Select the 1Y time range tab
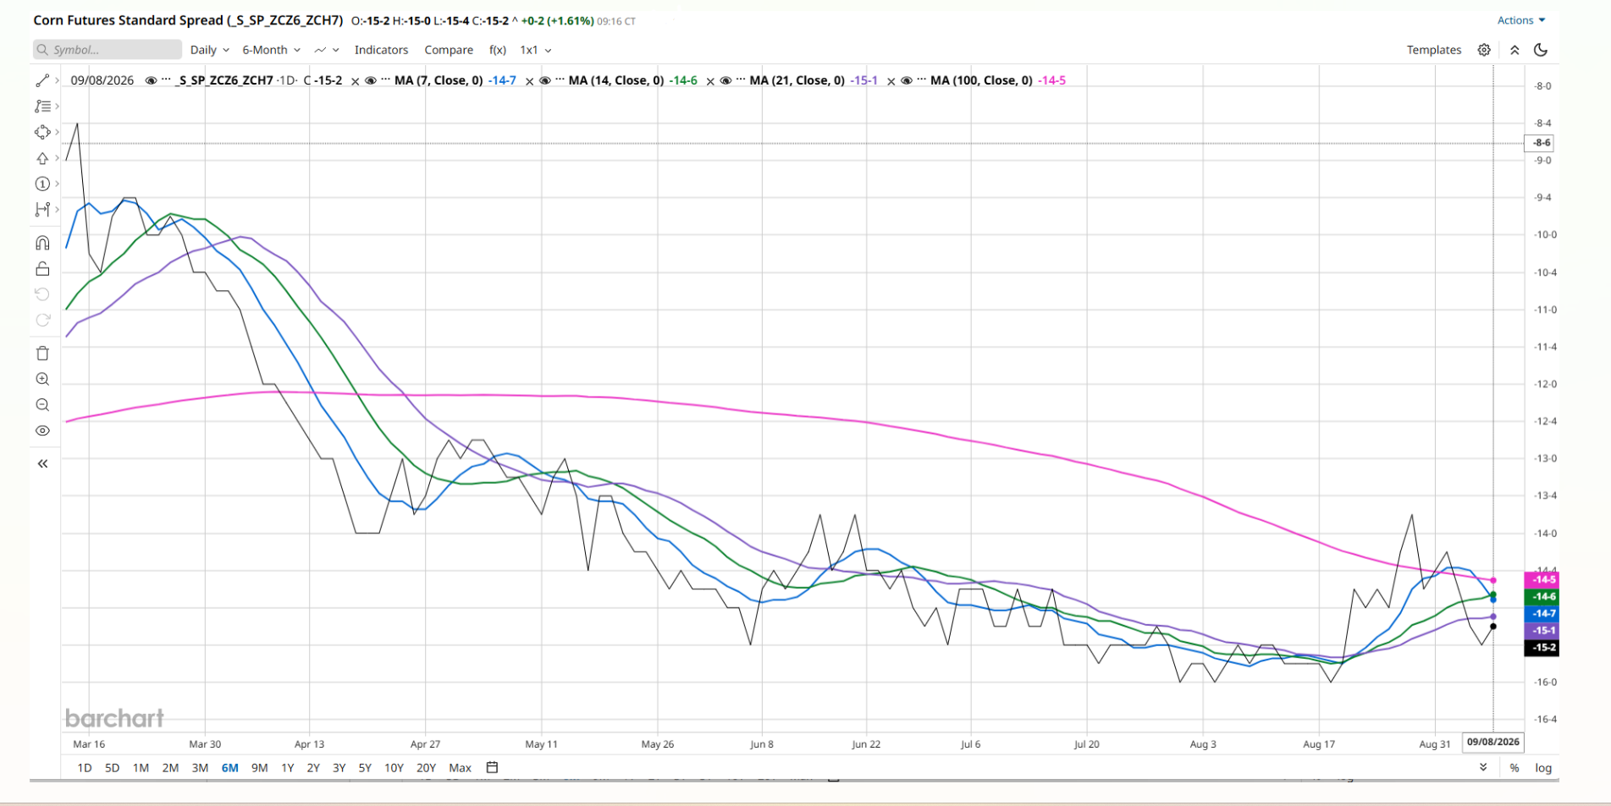The width and height of the screenshot is (1611, 806). pyautogui.click(x=288, y=768)
